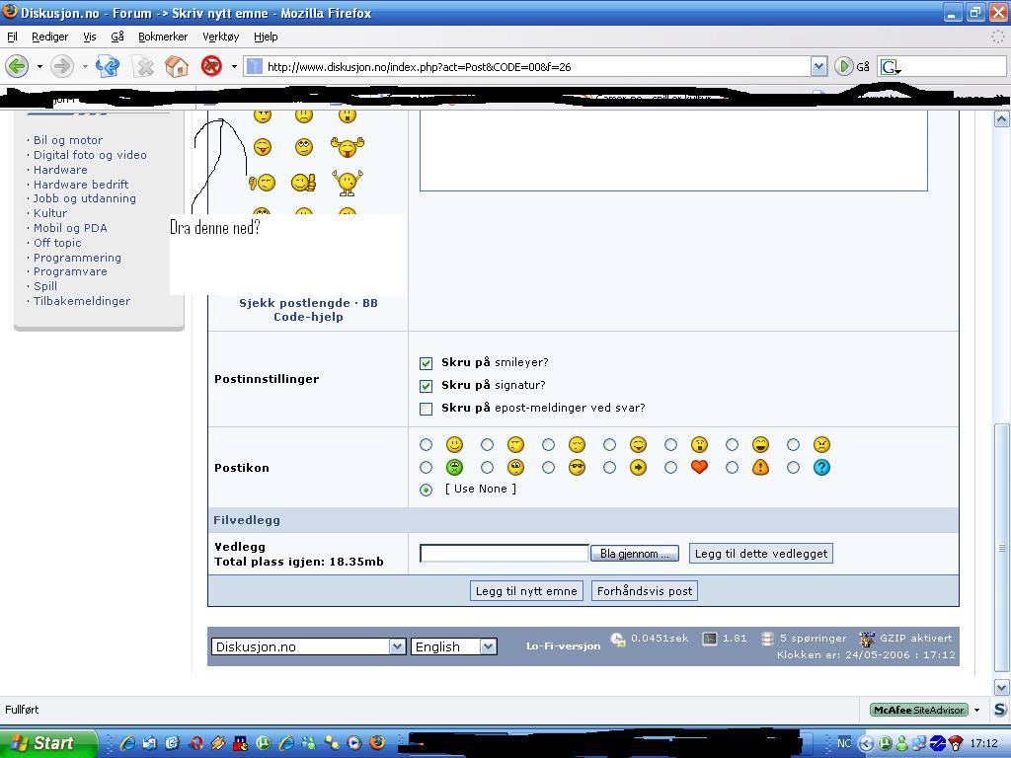The image size is (1011, 758).
Task: Enable epost-meldinger ved svar checkbox
Action: (x=426, y=409)
